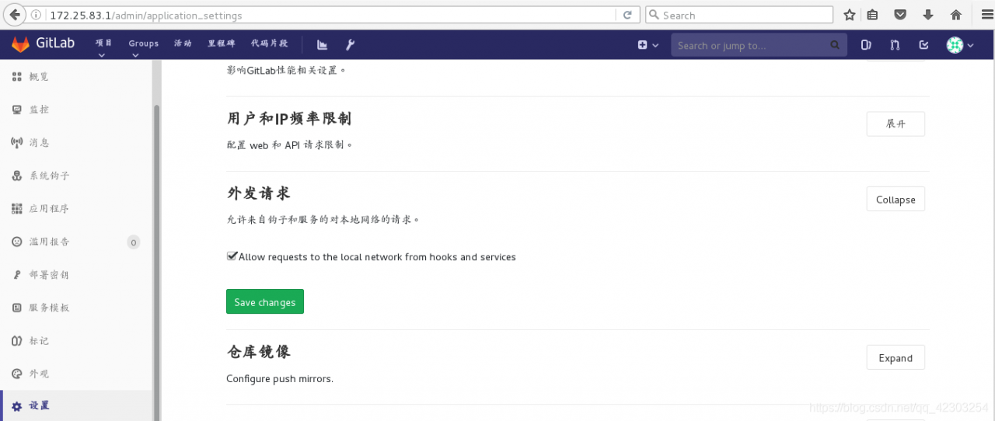Click magnifier icon in GitLab search
The image size is (995, 421).
(x=835, y=45)
